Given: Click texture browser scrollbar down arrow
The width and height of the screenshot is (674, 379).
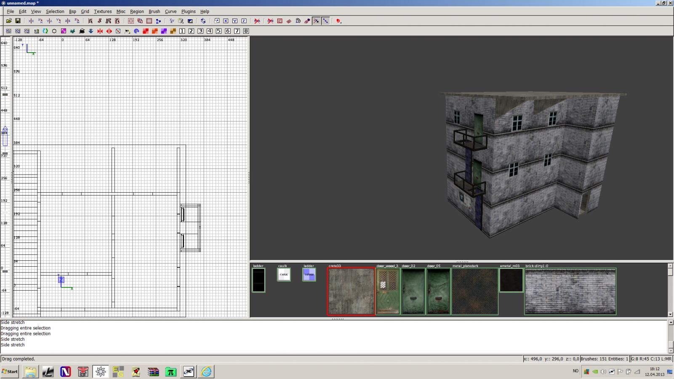Looking at the screenshot, I should tap(670, 314).
